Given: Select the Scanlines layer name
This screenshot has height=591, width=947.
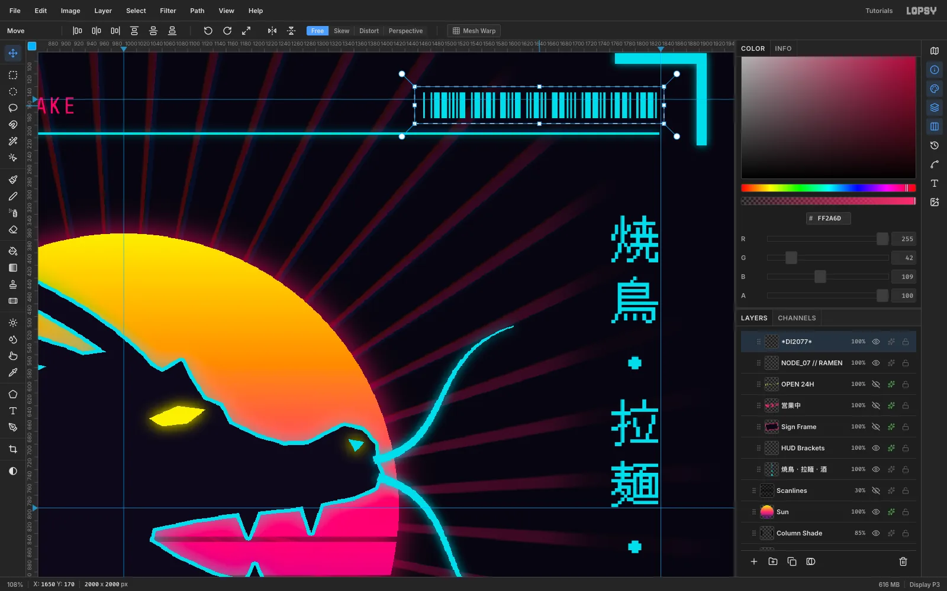Looking at the screenshot, I should [792, 491].
